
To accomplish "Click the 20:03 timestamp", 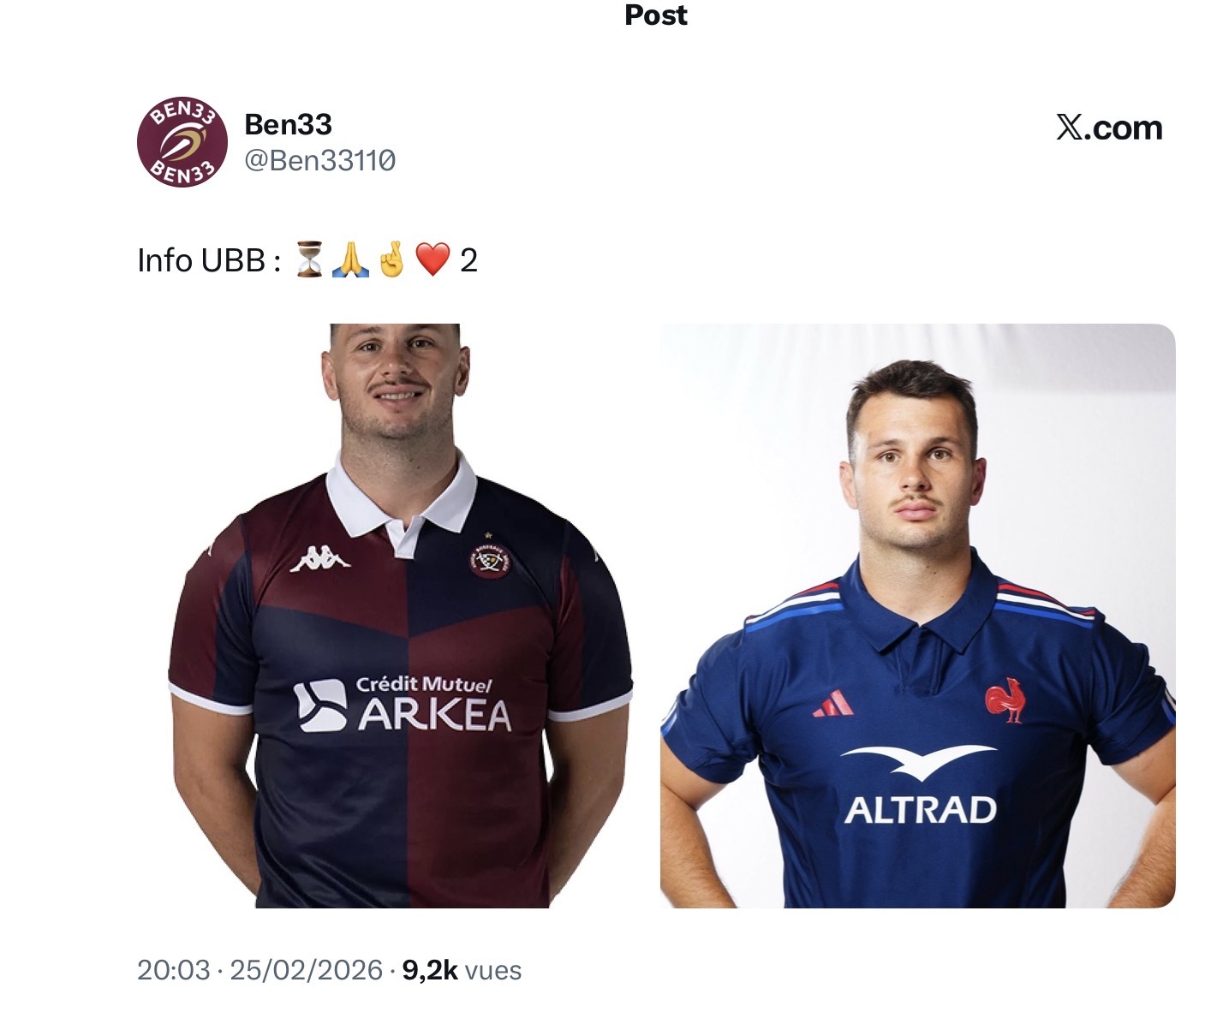I will click(x=173, y=970).
